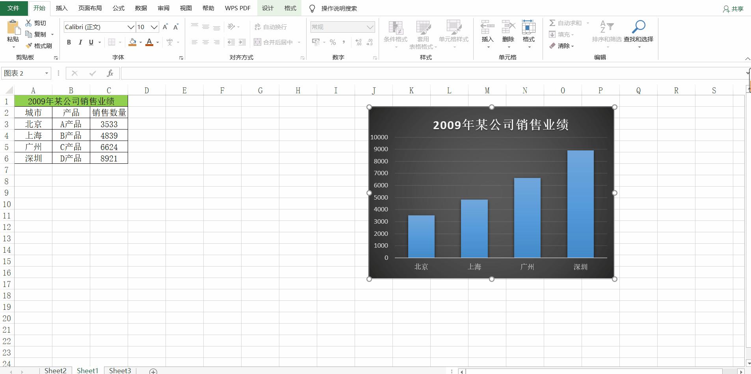Apply percent style from the 数字 group
The width and height of the screenshot is (751, 374).
332,42
